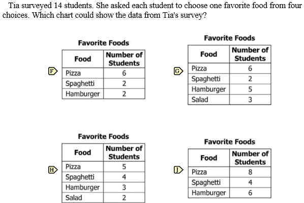304x203 pixels.
Task: Click the Food column header in chart J
Action: tap(208, 158)
